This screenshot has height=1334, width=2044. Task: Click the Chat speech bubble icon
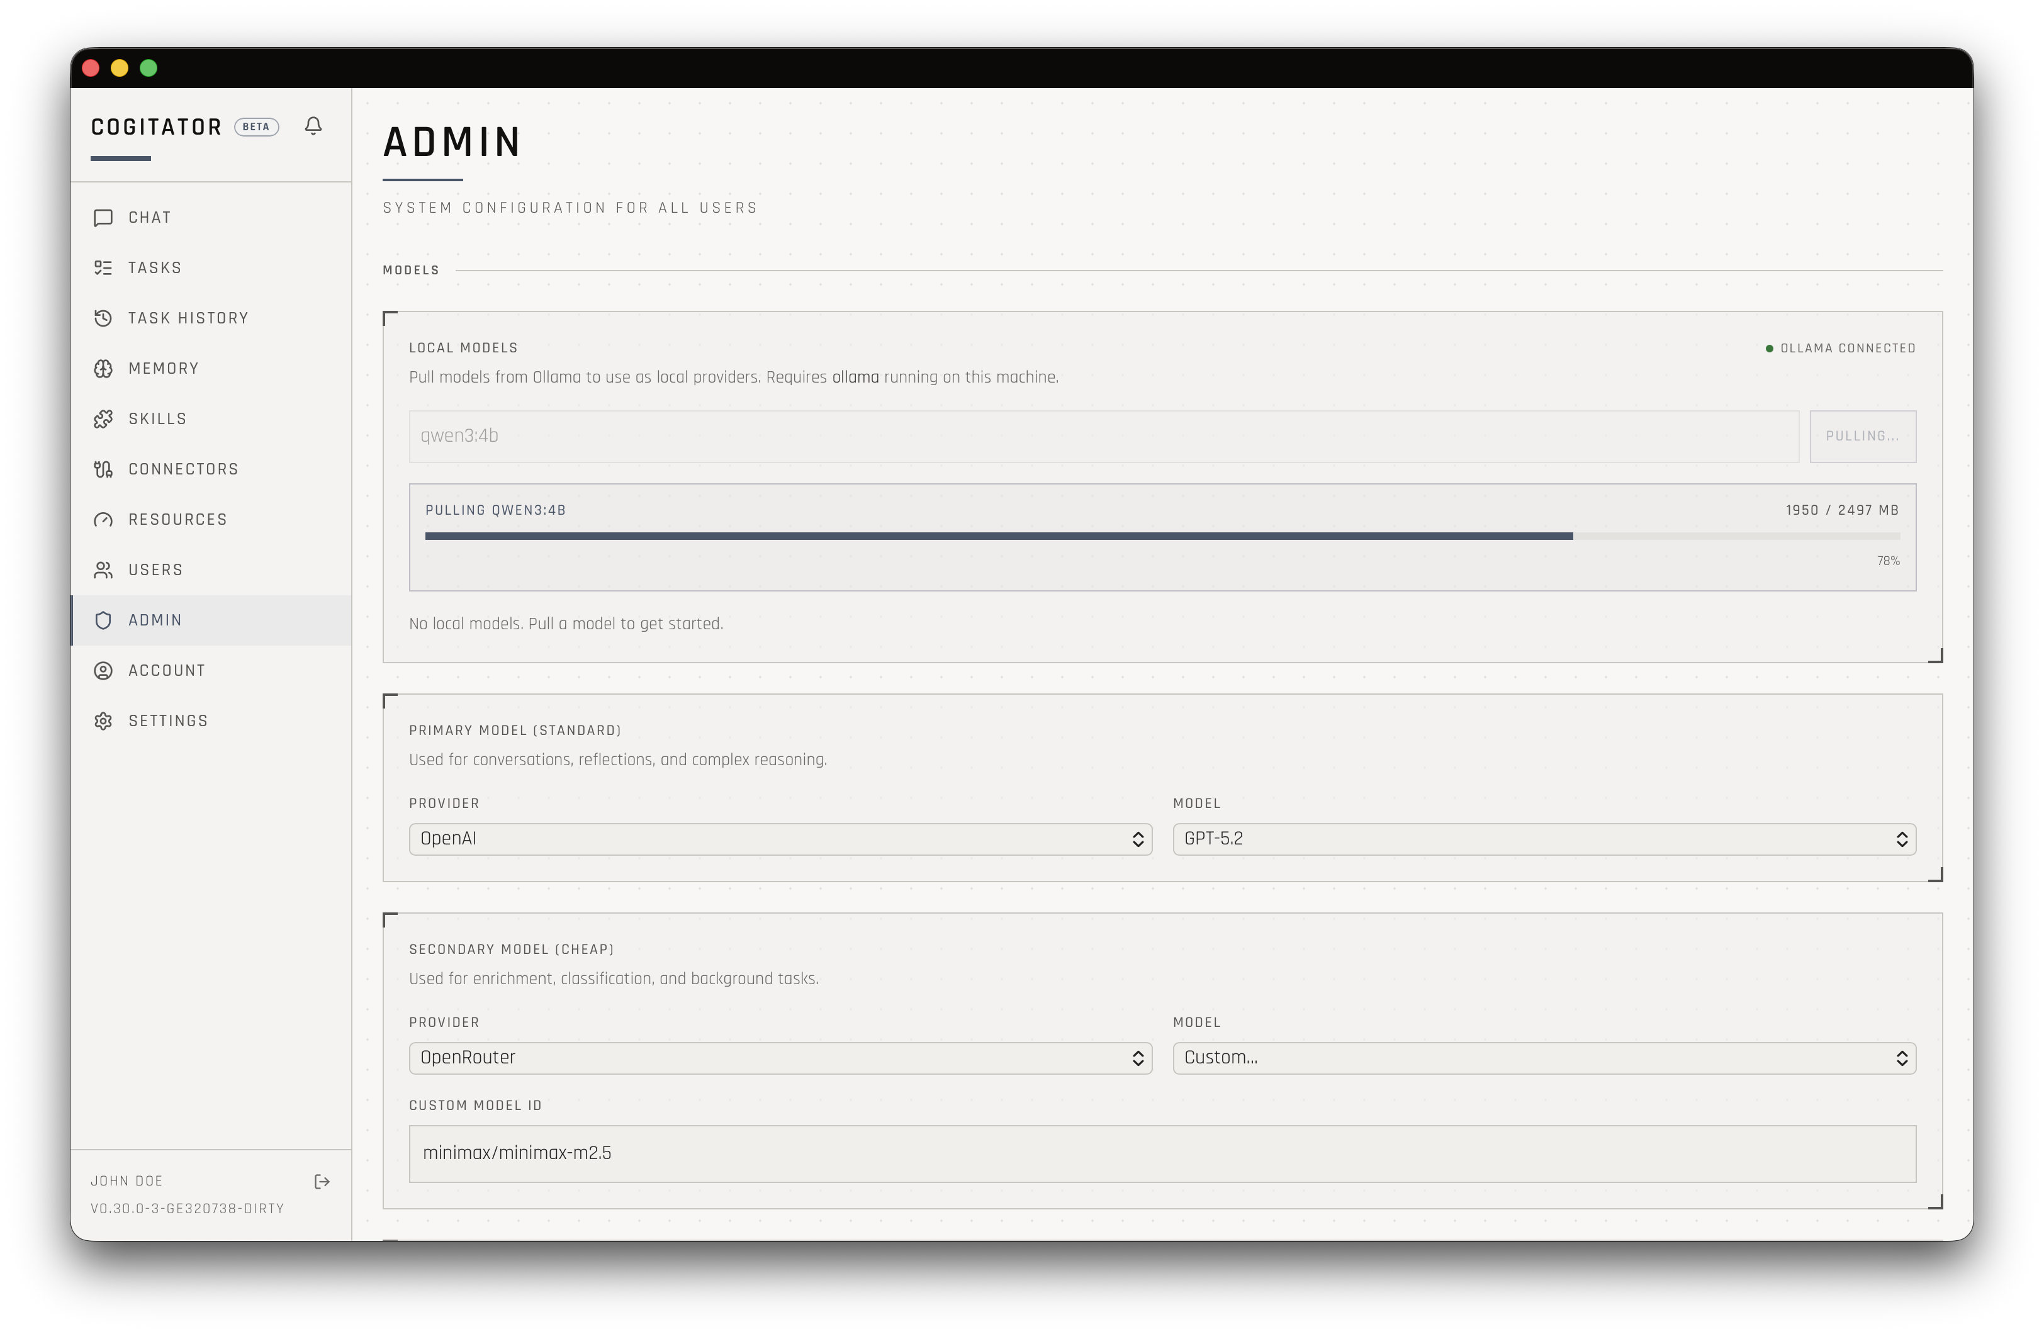click(103, 218)
